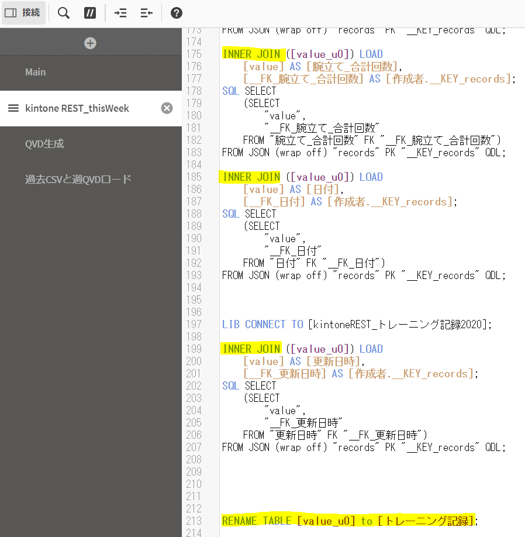Image resolution: width=525 pixels, height=537 pixels.
Task: Click INNER JOIN on line 185
Action: pyautogui.click(x=251, y=177)
